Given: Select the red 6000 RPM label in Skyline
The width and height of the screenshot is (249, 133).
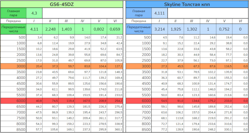Looking at the screenshot, I should pyautogui.click(x=139, y=101).
